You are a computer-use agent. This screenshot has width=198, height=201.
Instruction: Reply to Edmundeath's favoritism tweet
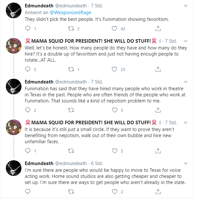tap(28, 29)
